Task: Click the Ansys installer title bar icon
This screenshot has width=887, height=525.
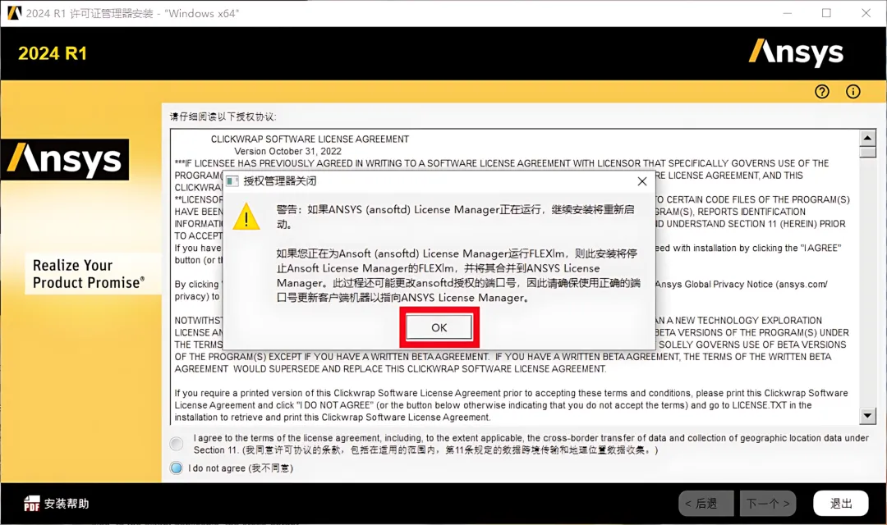Action: (14, 13)
